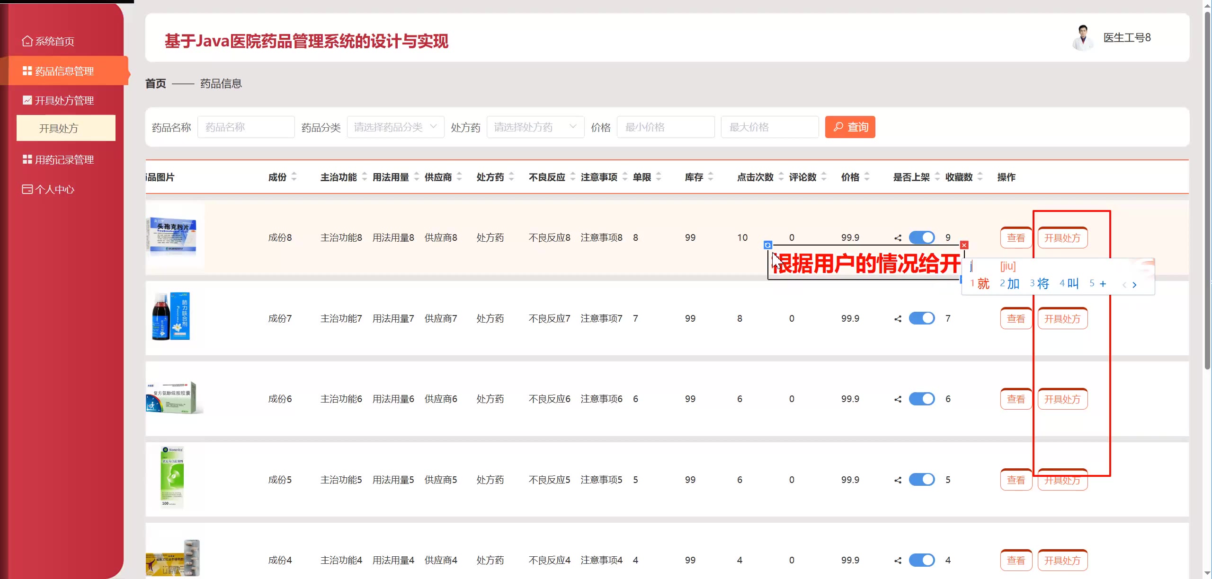Disable 是否上架 switch for 成份4 row
The width and height of the screenshot is (1212, 579).
point(922,560)
